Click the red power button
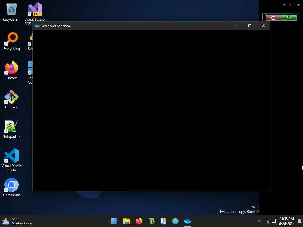Screen dimensions: 303x227 click(273, 18)
